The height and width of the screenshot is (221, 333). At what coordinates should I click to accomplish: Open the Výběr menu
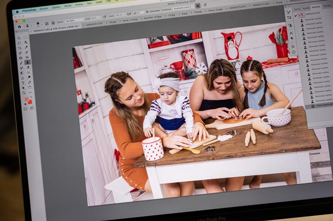click(99, 2)
